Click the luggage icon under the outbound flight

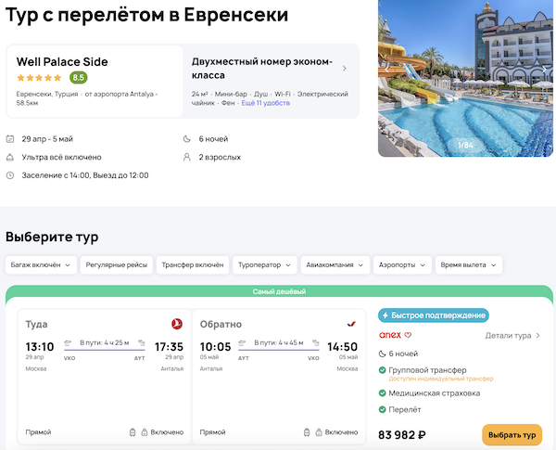click(133, 432)
